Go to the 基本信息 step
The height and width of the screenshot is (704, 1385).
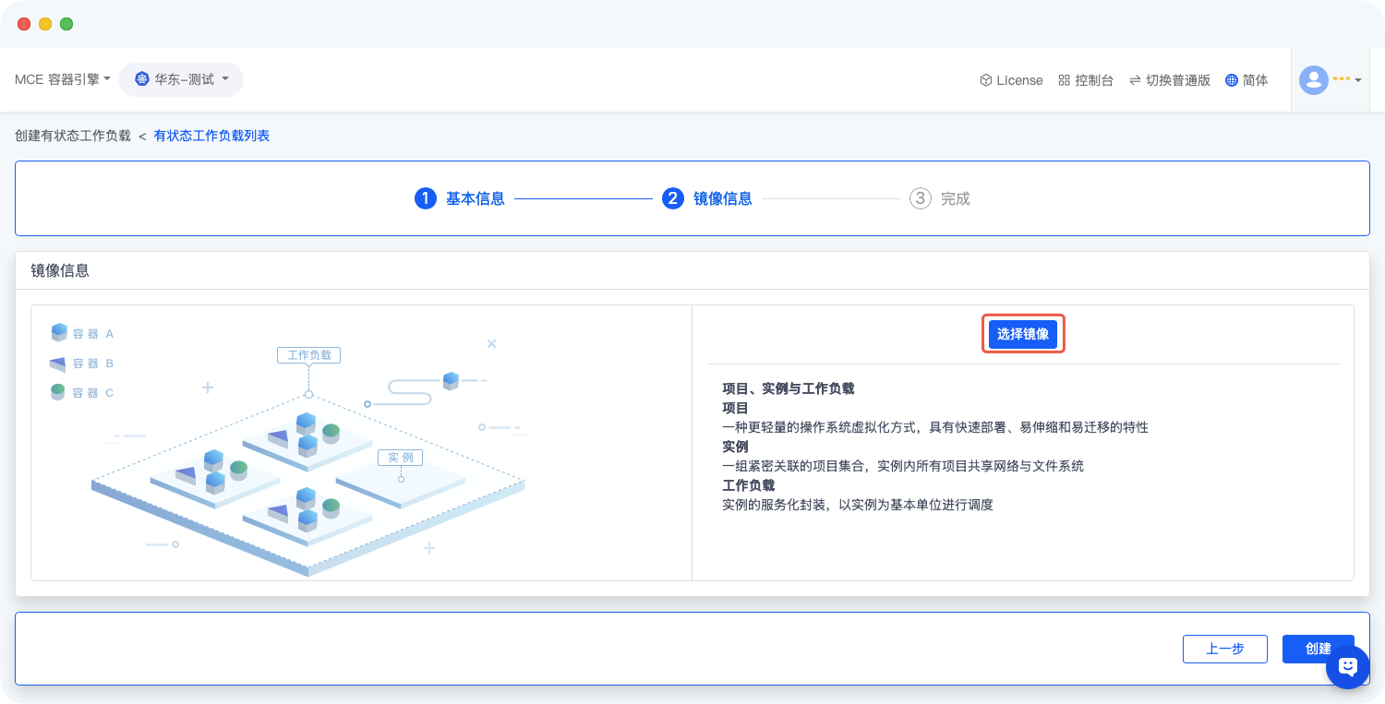tap(475, 198)
